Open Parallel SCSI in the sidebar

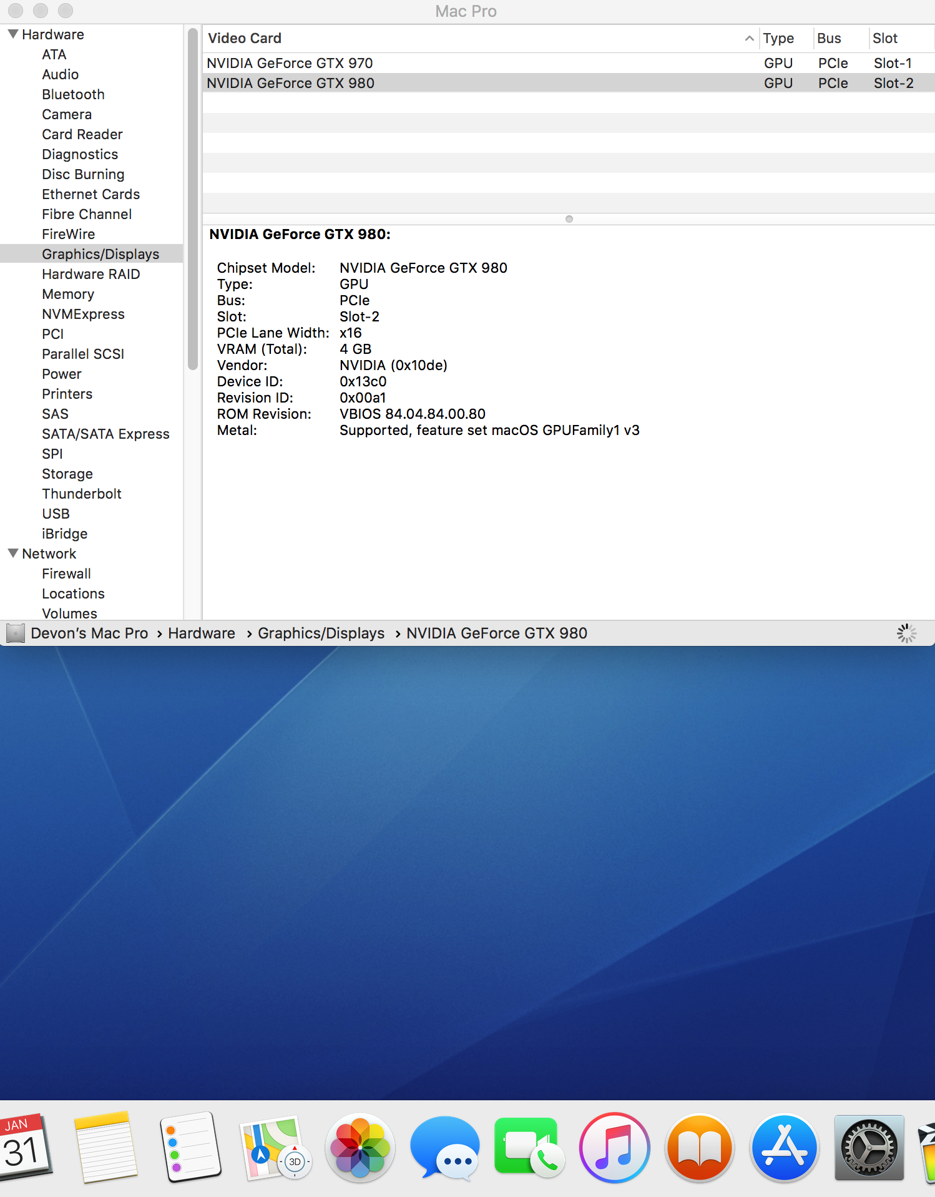[83, 354]
